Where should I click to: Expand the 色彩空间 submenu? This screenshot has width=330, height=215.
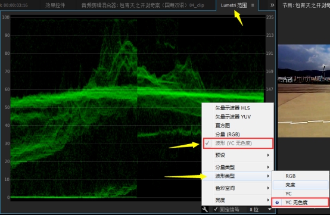coord(238,188)
